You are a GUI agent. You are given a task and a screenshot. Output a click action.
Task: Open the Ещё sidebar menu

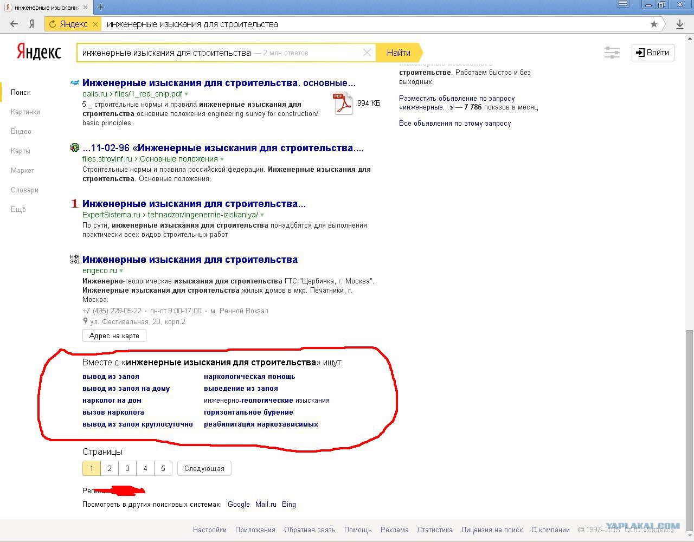(18, 209)
